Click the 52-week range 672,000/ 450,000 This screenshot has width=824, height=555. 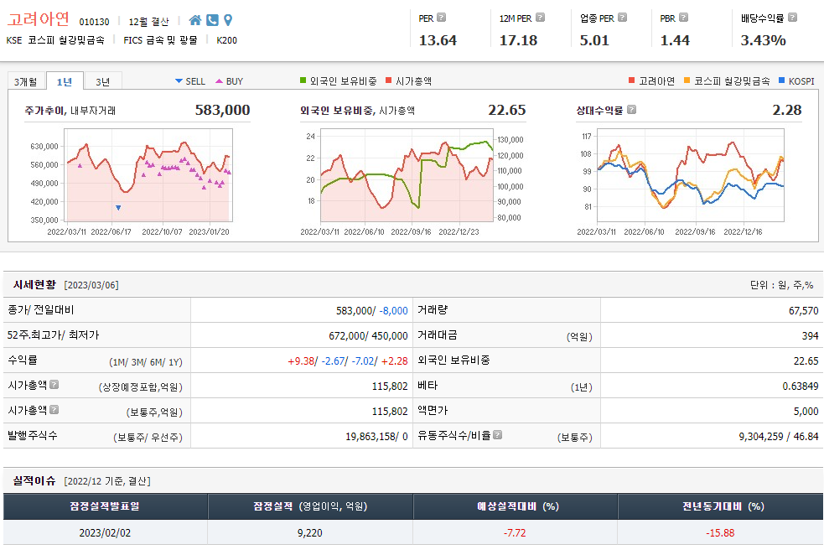368,336
